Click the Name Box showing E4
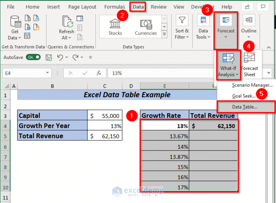276x203 pixels. click(x=24, y=73)
